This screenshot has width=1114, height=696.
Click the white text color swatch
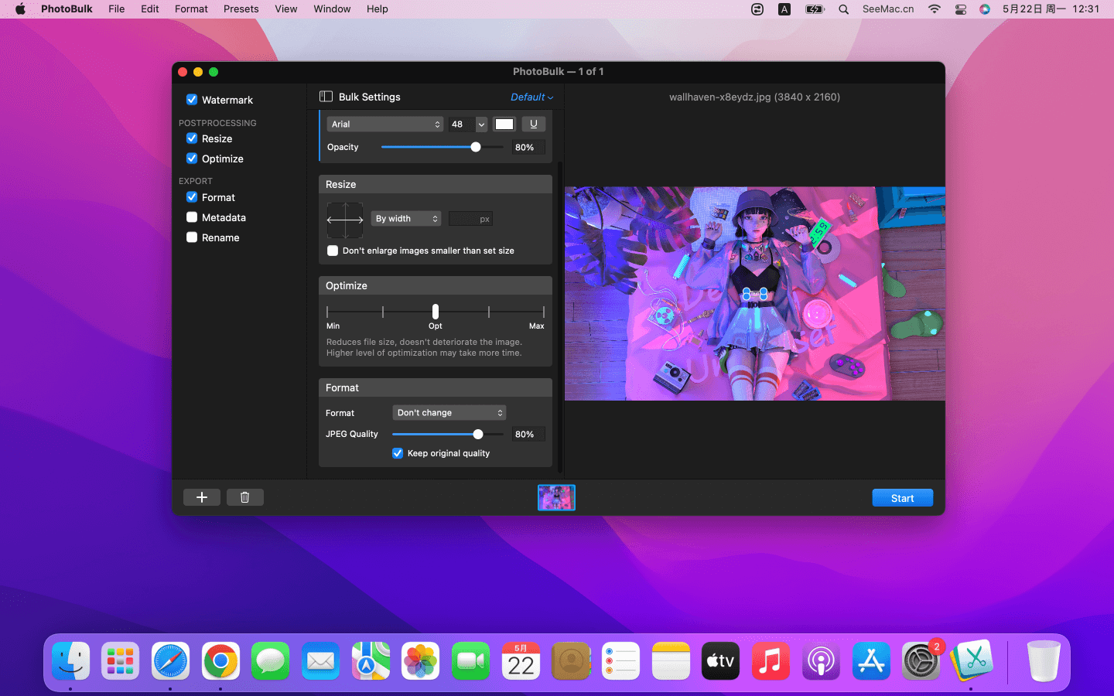click(504, 124)
